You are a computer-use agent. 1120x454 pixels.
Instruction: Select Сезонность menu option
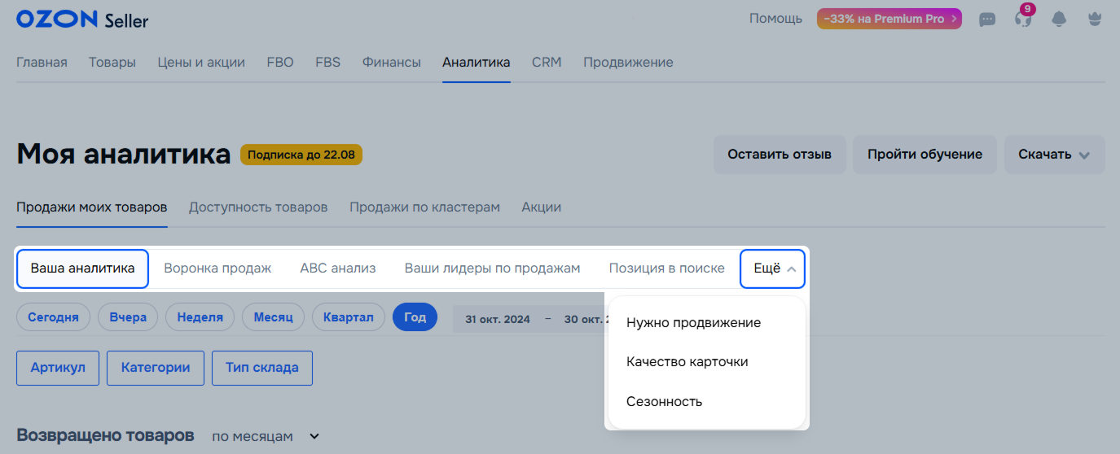(664, 401)
